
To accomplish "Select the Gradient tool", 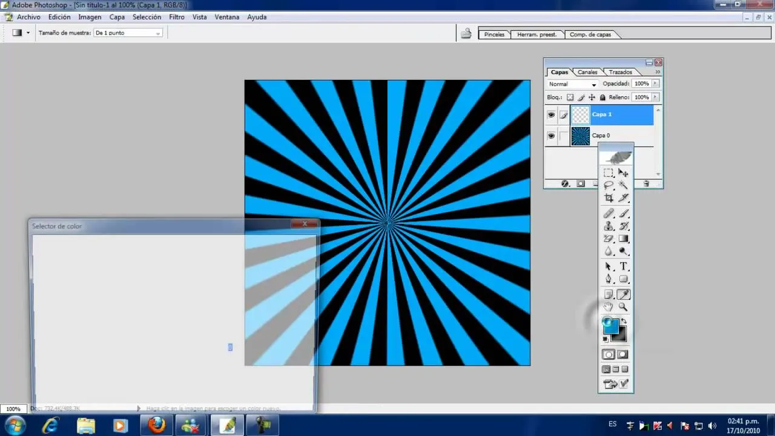I will coord(623,239).
